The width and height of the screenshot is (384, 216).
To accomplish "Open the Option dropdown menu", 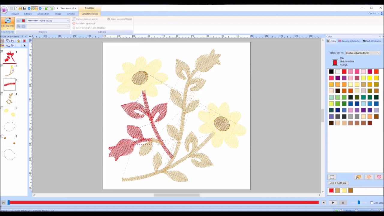I will click(x=373, y=13).
